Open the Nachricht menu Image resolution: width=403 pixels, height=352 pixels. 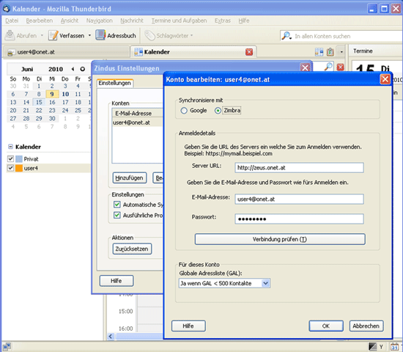[132, 21]
